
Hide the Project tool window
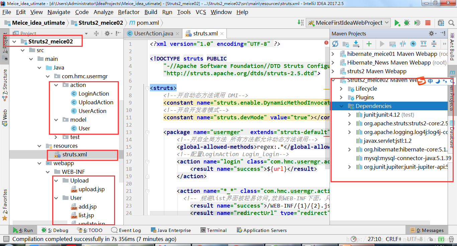118,33
